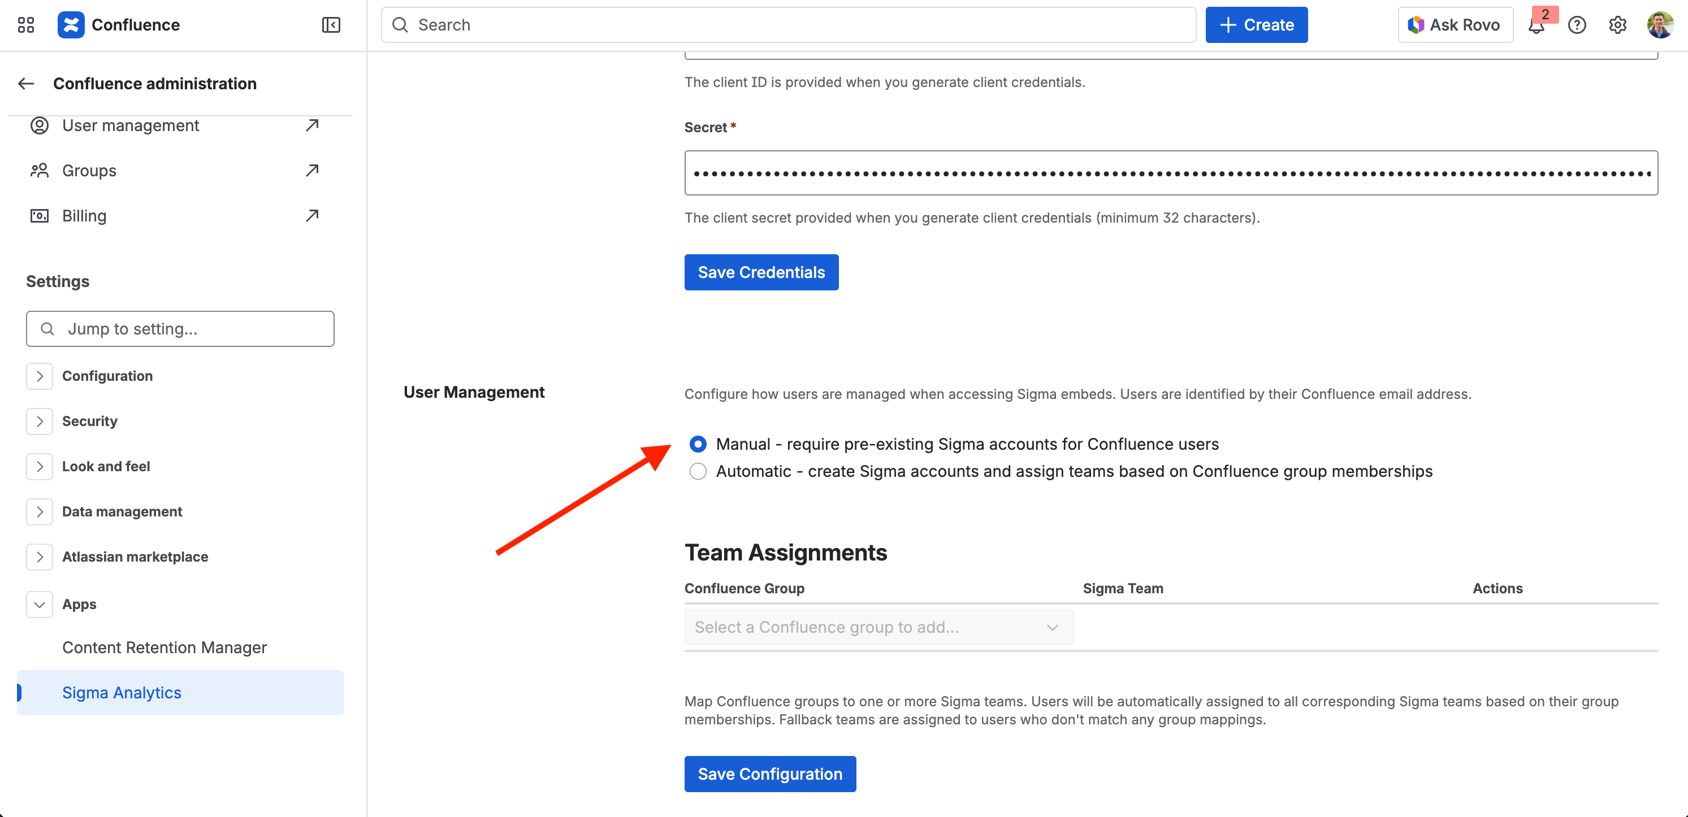Open the notifications bell
The height and width of the screenshot is (817, 1688).
(1536, 25)
